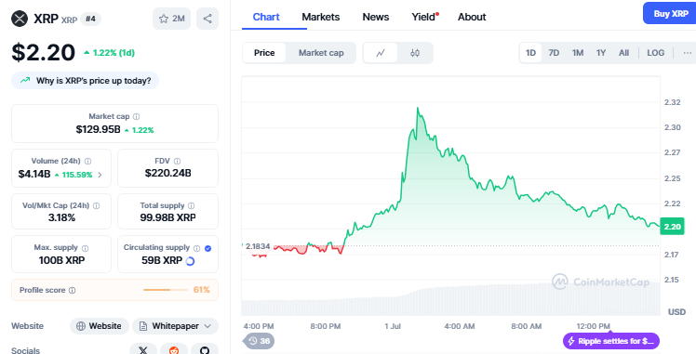Screen dimensions: 696x354
Task: Switch to candlestick chart view icon
Action: (415, 53)
